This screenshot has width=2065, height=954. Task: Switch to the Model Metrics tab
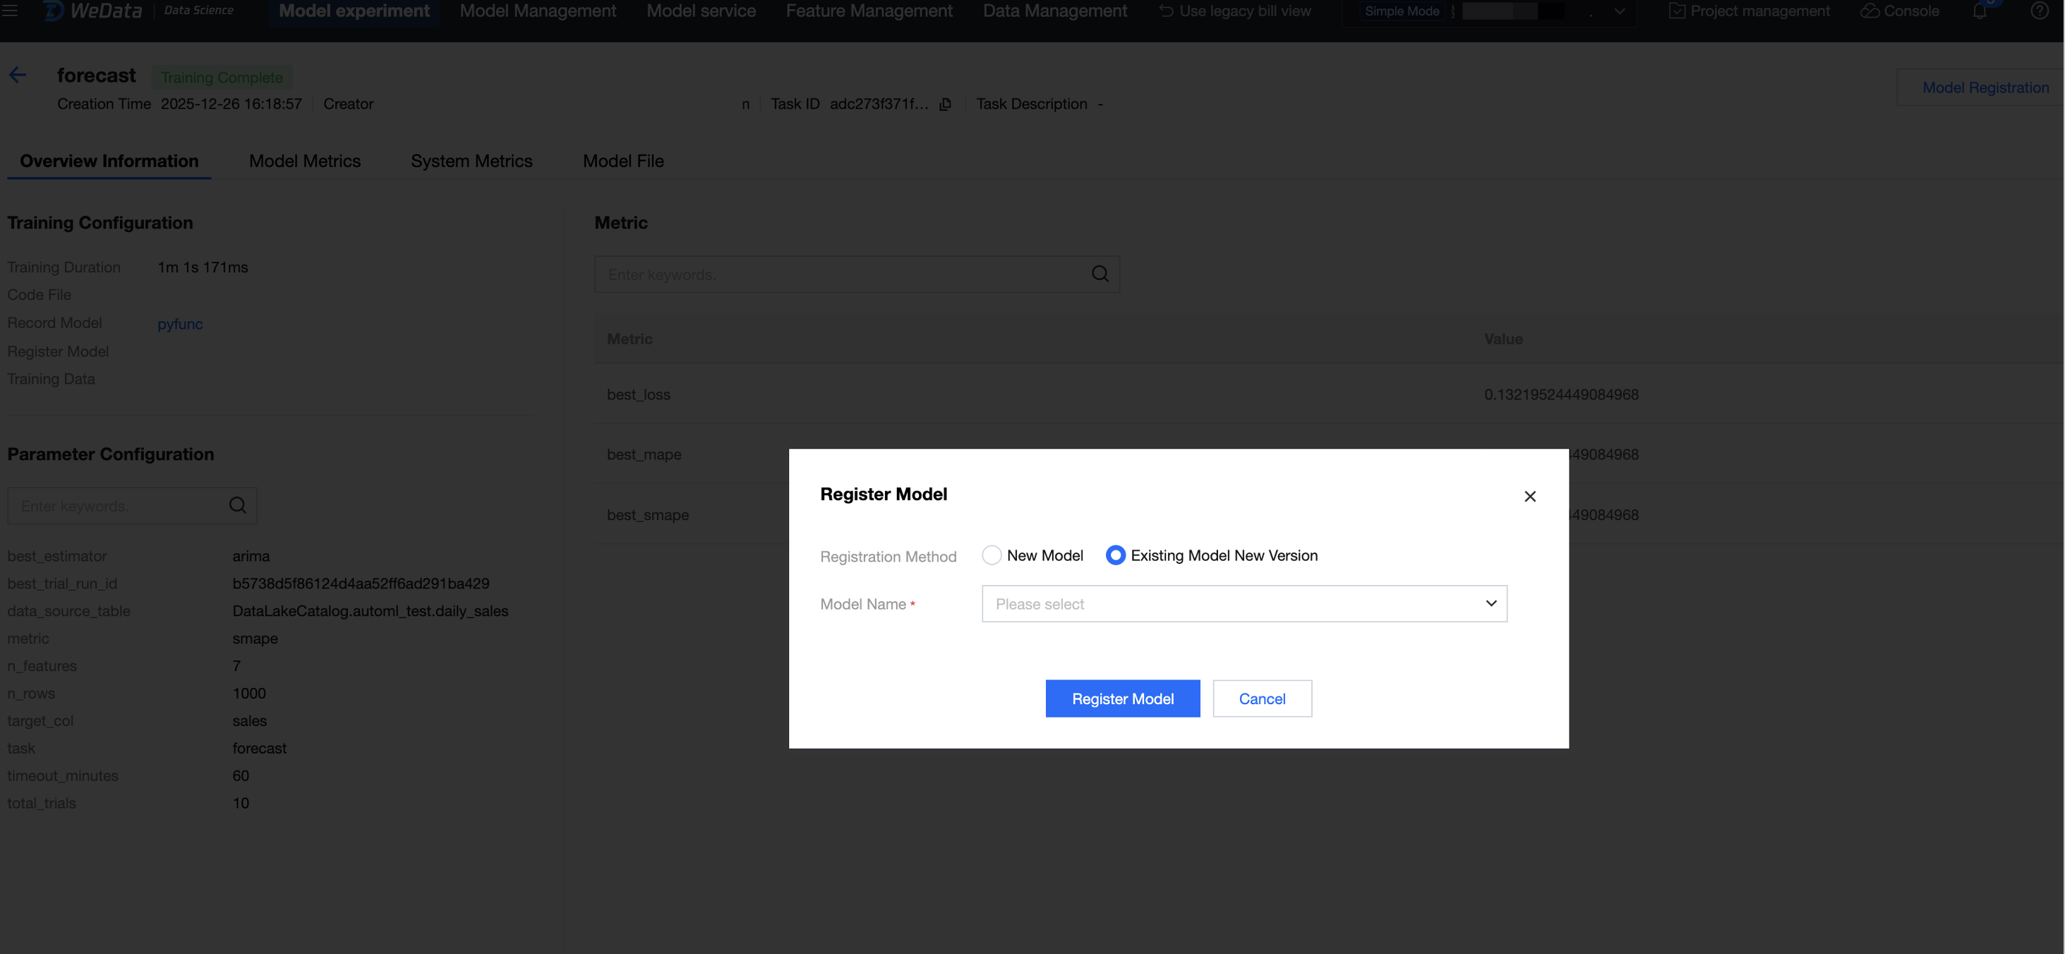coord(305,161)
